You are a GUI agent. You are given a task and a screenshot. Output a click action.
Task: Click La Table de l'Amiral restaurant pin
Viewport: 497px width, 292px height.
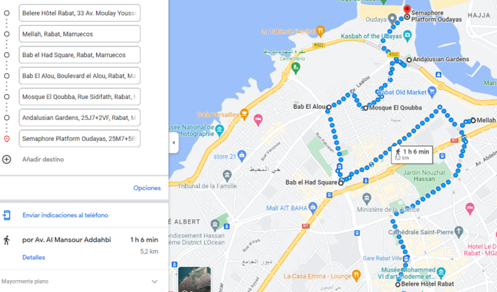click(320, 31)
